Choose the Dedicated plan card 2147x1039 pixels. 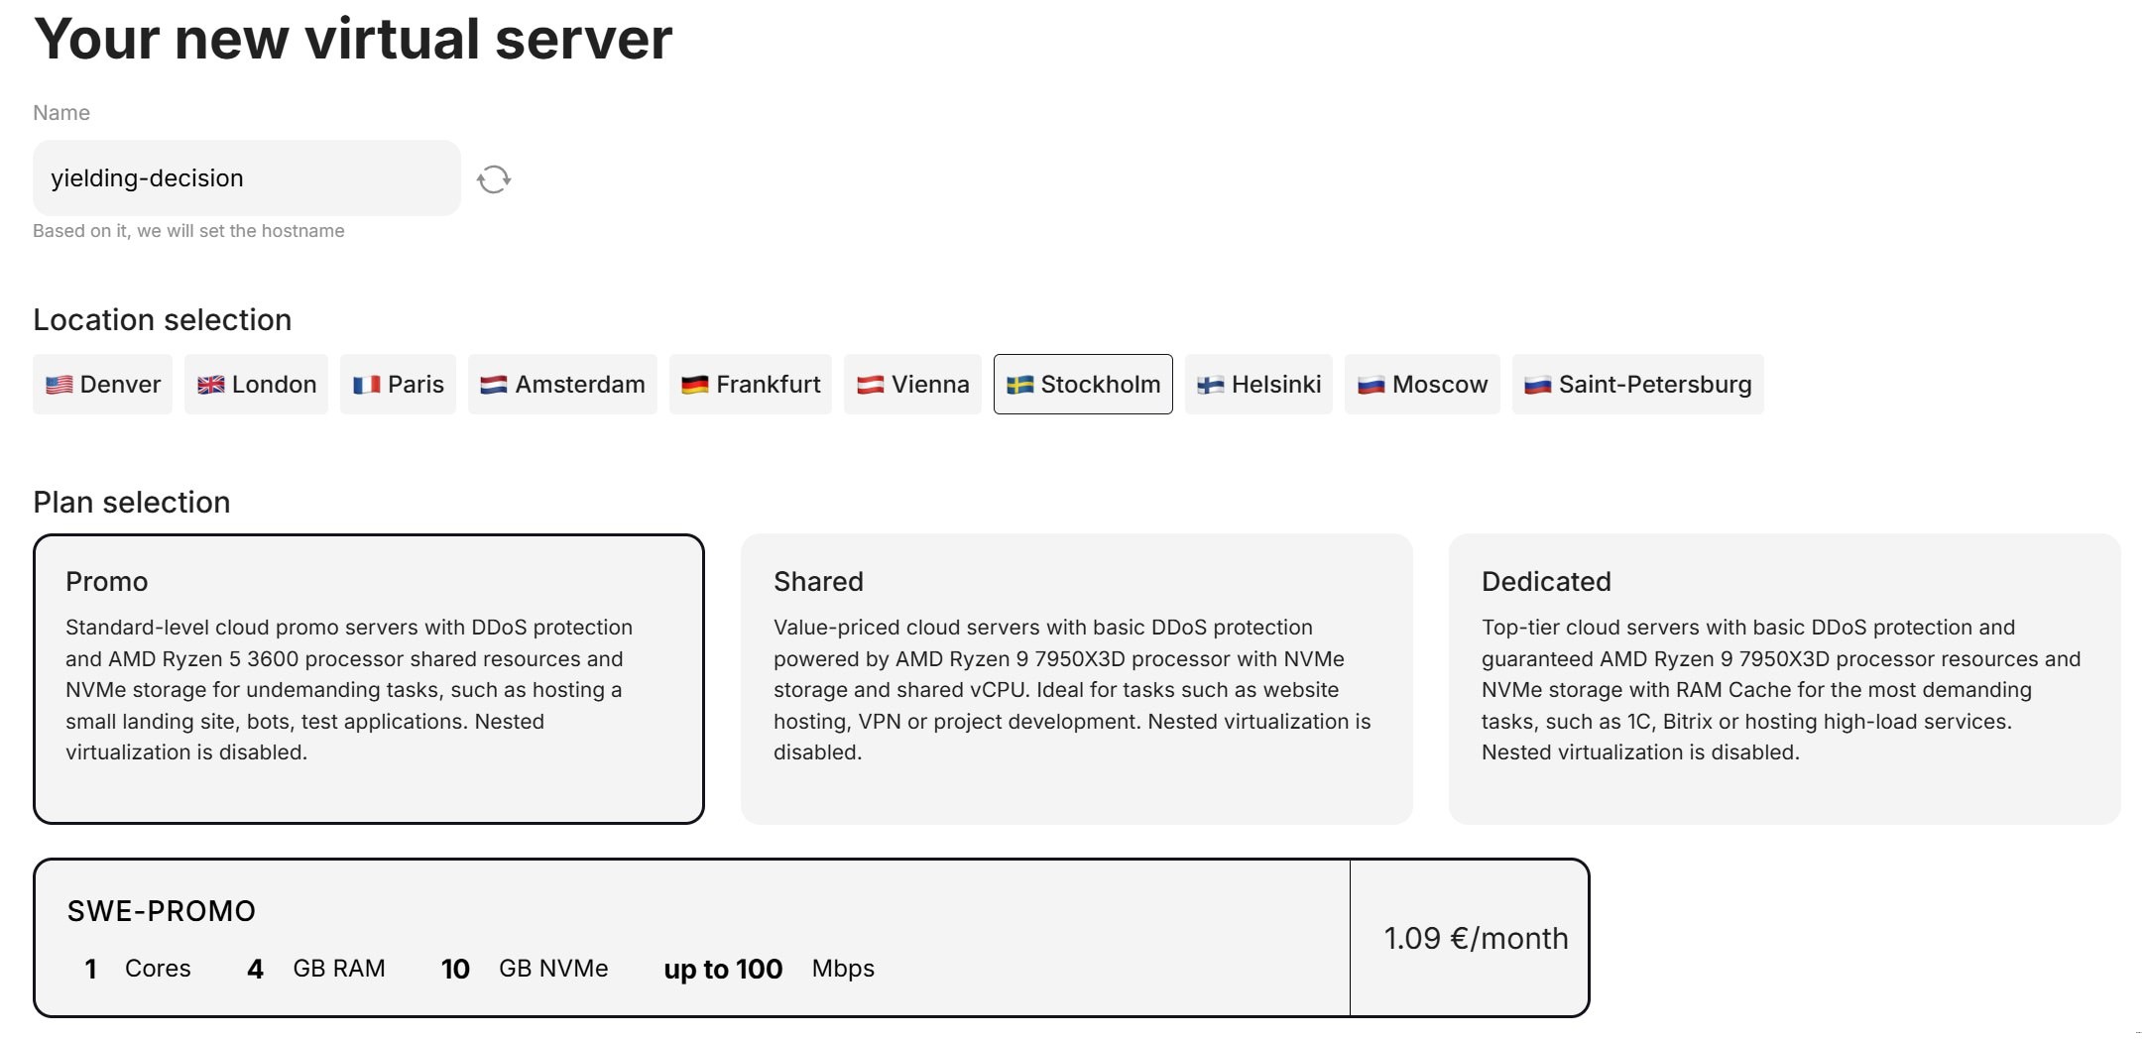[1784, 679]
